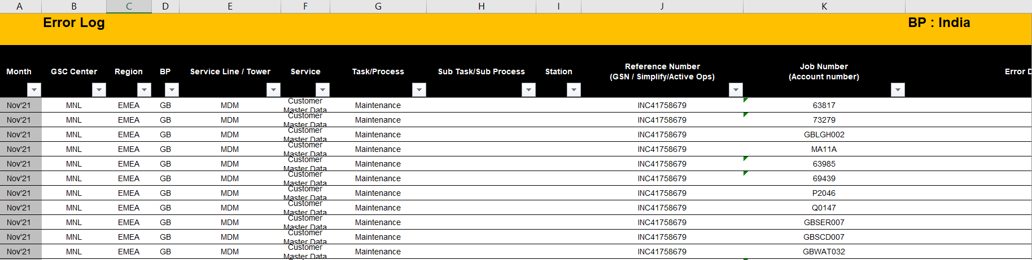This screenshot has width=1032, height=260.
Task: Open the Reference Number filter dropdown
Action: [x=736, y=89]
